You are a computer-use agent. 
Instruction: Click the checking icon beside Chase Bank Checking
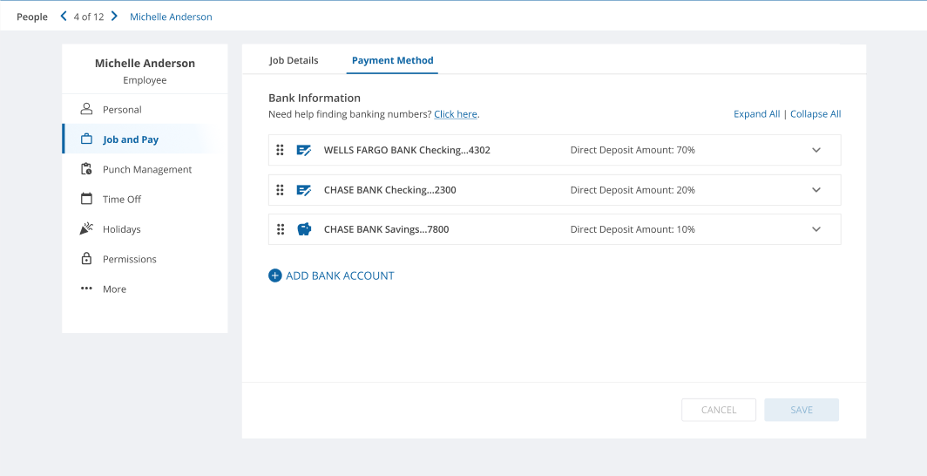[304, 190]
